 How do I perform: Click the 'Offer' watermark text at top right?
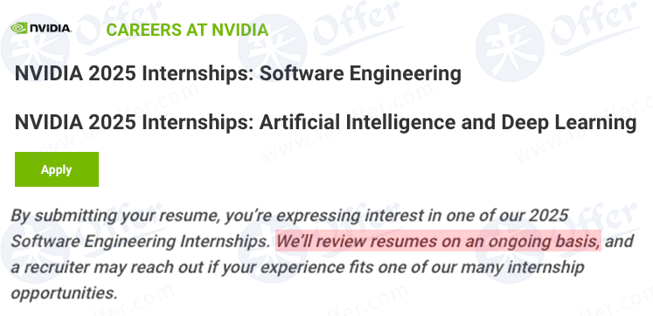tap(594, 26)
